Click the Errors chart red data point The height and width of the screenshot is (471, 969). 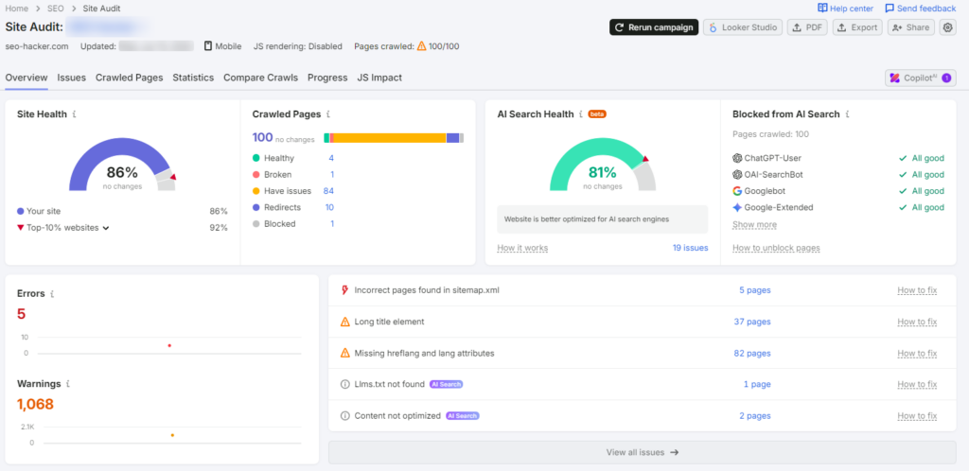(x=169, y=346)
